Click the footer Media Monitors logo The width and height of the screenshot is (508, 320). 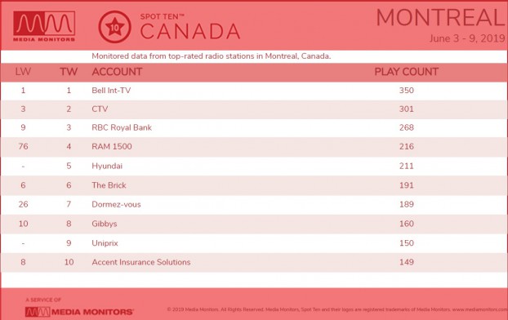[x=79, y=312]
